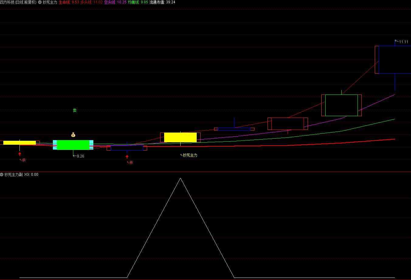
Task: Click the 抄死主力 indicator name in header
Action: 50,2
